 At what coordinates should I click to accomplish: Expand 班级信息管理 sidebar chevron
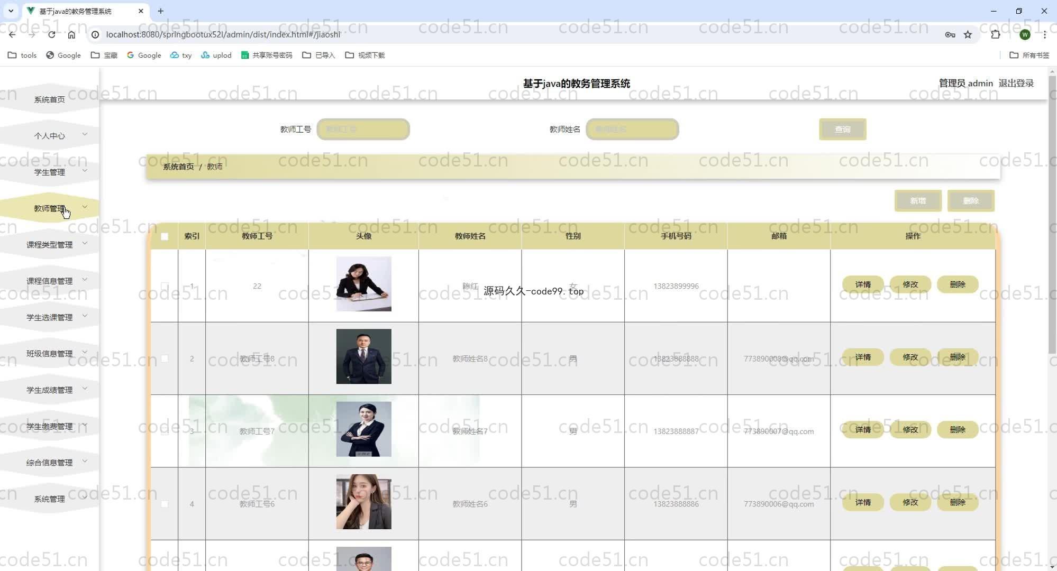pyautogui.click(x=85, y=352)
